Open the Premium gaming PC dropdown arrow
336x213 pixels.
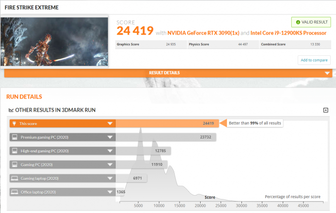click(110, 137)
